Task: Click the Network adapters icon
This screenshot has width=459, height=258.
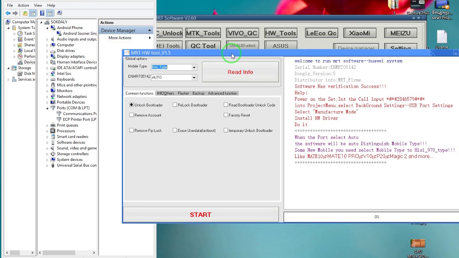Action: (53, 96)
